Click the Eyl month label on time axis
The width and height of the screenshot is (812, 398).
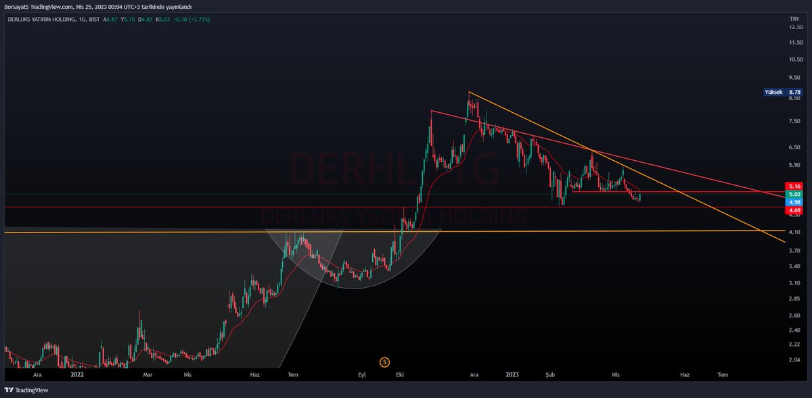pos(362,374)
